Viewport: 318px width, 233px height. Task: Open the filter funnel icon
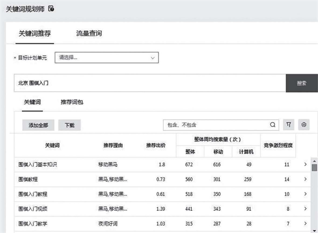tap(288, 125)
